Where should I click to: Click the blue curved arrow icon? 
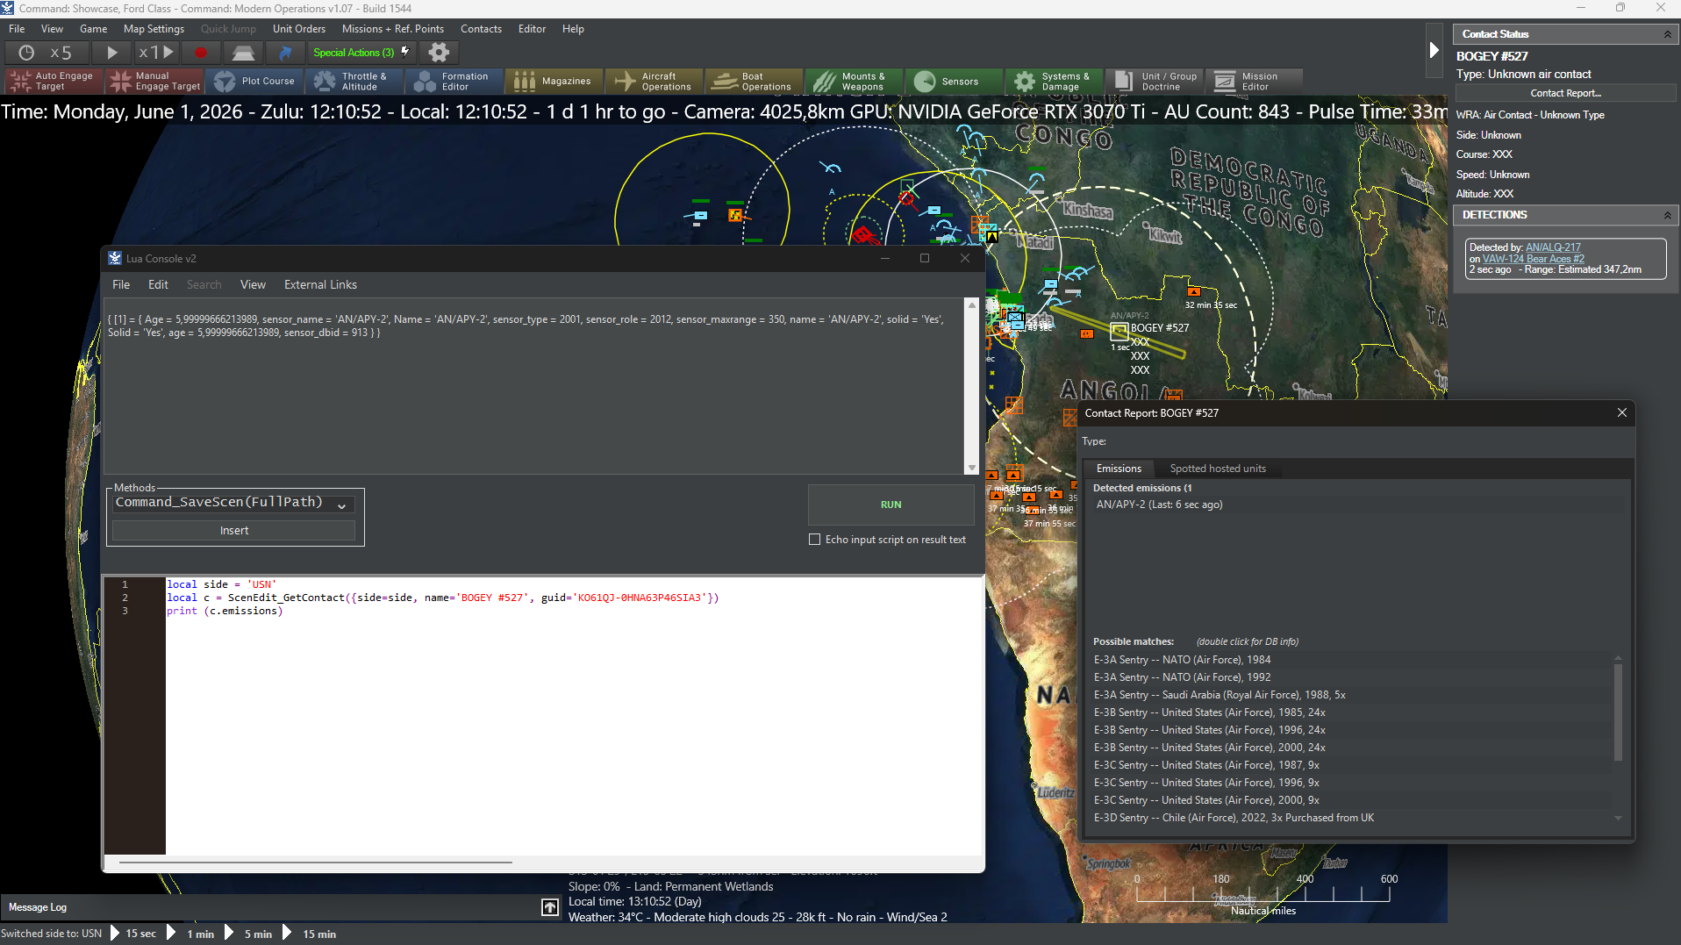click(284, 53)
